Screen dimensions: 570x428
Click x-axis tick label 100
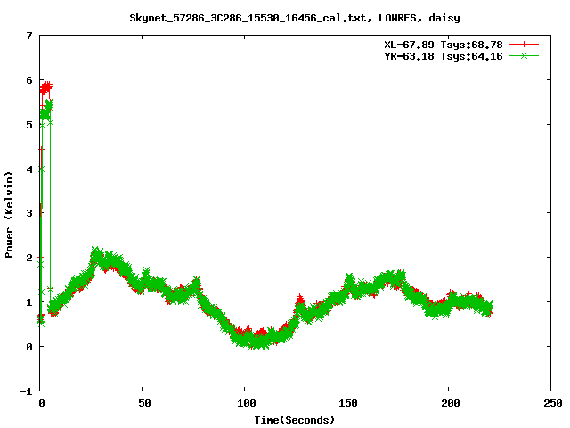coord(246,403)
